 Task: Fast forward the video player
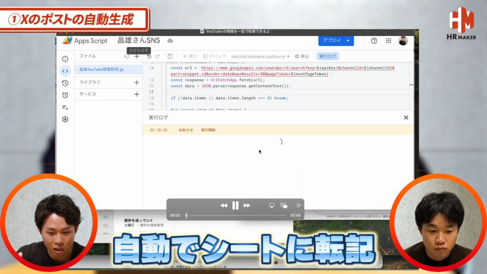(247, 205)
